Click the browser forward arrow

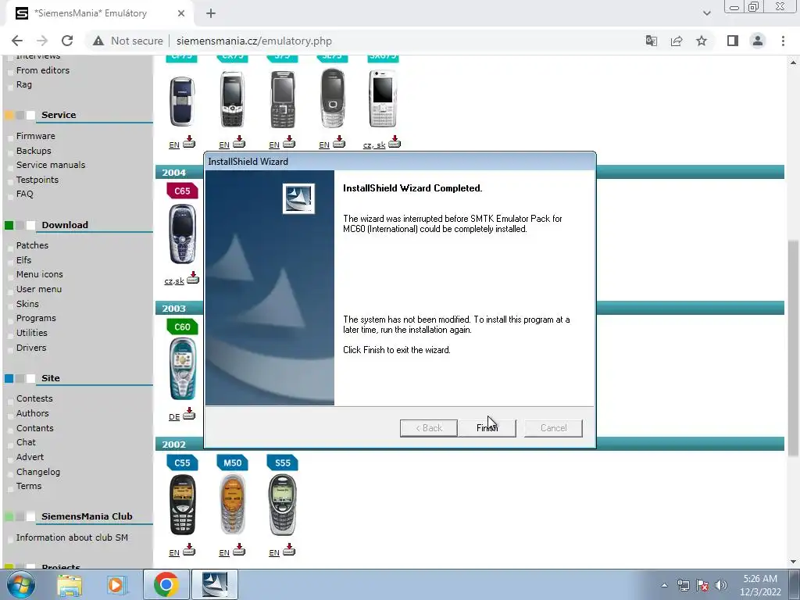tap(42, 41)
